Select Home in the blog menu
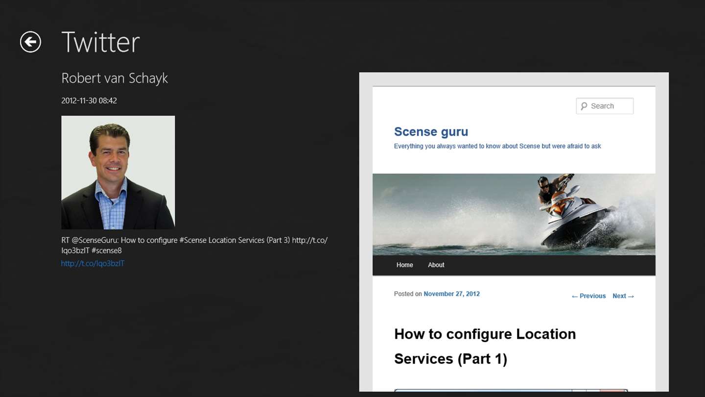 [404, 265]
